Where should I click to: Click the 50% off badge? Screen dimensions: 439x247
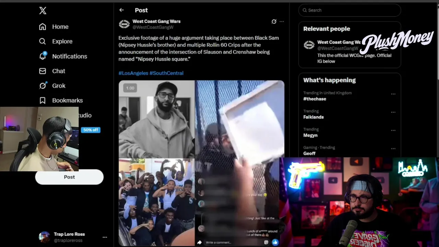click(x=91, y=130)
